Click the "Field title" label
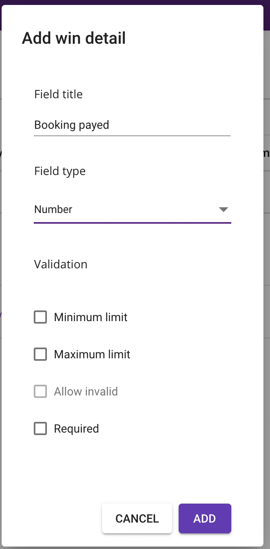The height and width of the screenshot is (549, 270). (x=58, y=95)
